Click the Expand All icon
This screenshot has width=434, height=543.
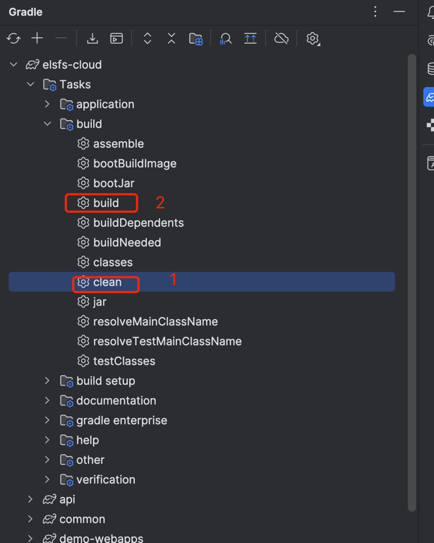[x=147, y=39]
